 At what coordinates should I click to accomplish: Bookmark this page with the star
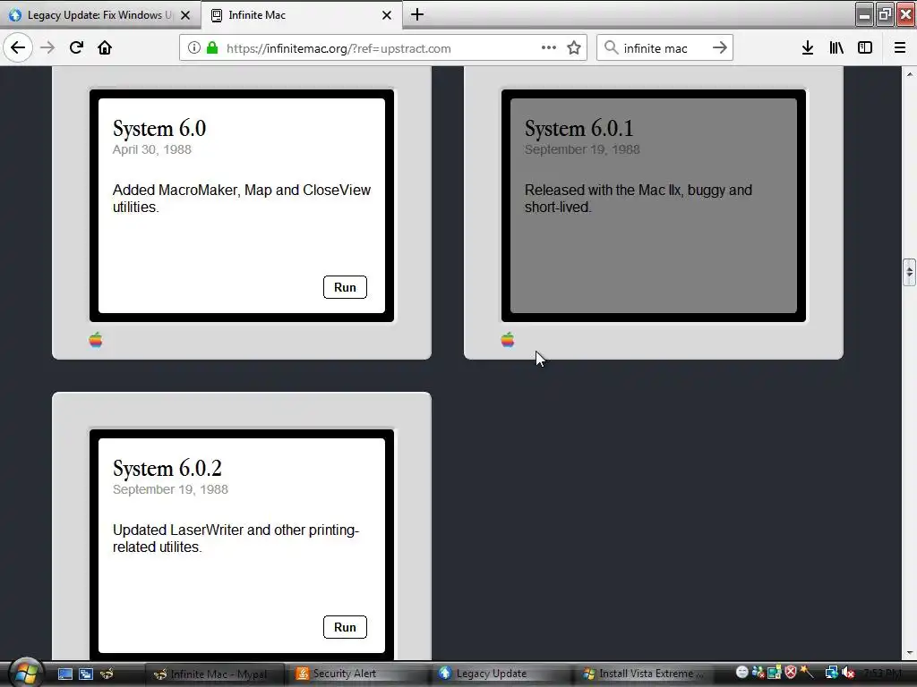pos(574,48)
